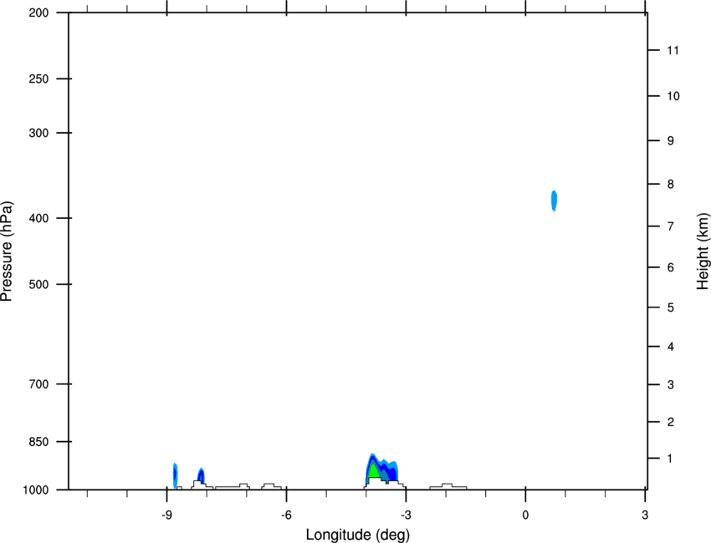Click the 5 km height label
The height and width of the screenshot is (543, 711).
(x=671, y=307)
